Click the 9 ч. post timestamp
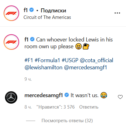126x129 pixels. click(28, 79)
